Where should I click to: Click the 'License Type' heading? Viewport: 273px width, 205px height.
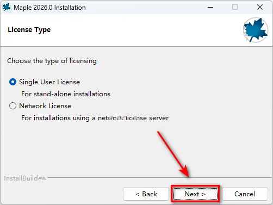(29, 30)
